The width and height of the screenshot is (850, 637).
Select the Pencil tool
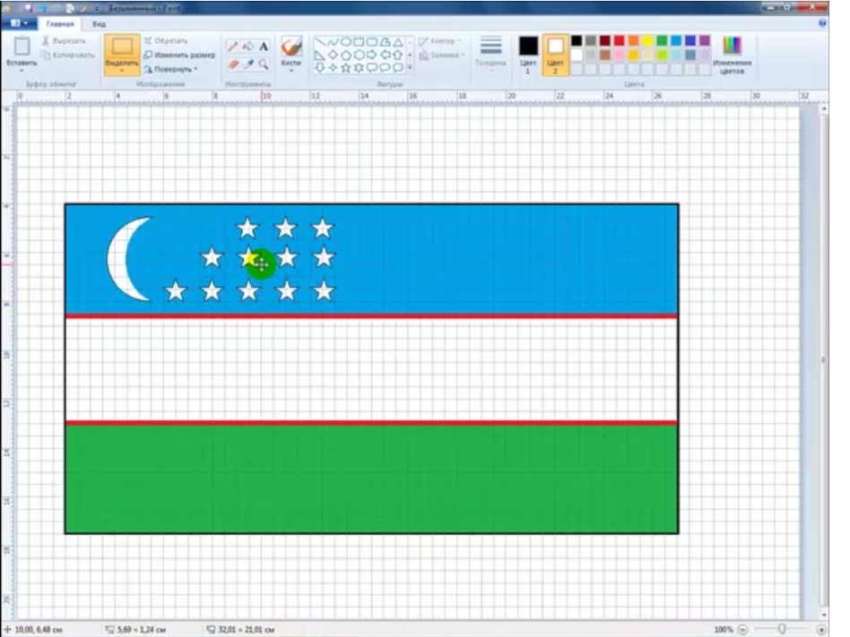pyautogui.click(x=232, y=46)
